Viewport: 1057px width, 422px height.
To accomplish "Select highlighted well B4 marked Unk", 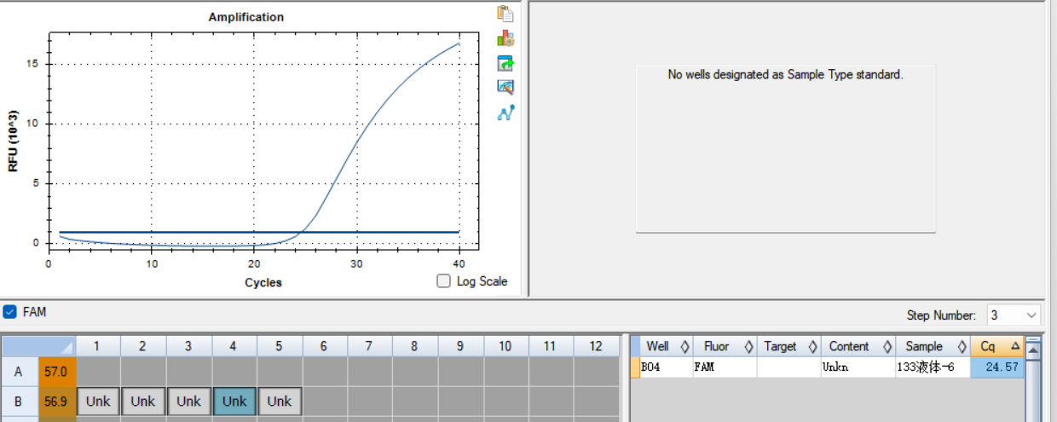I will point(234,402).
